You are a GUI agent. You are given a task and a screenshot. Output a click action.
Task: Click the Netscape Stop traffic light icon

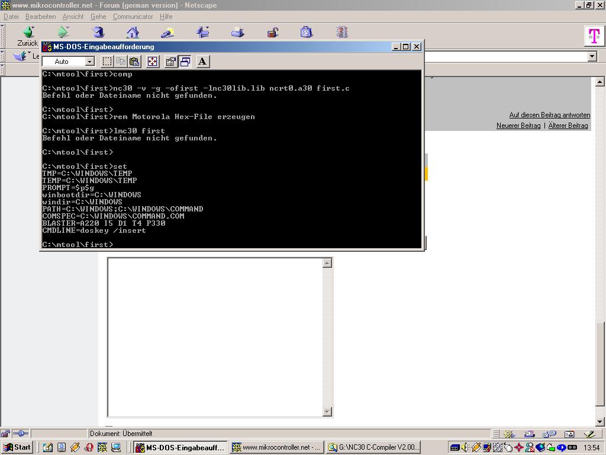pos(342,32)
